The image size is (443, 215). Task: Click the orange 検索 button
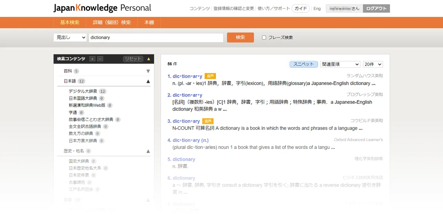241,37
